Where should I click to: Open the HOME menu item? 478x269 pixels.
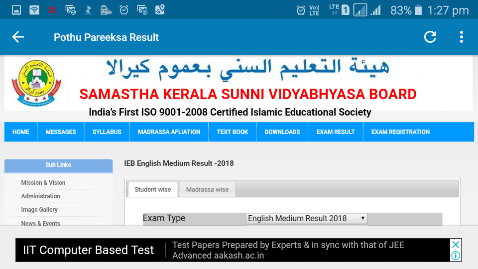click(21, 132)
